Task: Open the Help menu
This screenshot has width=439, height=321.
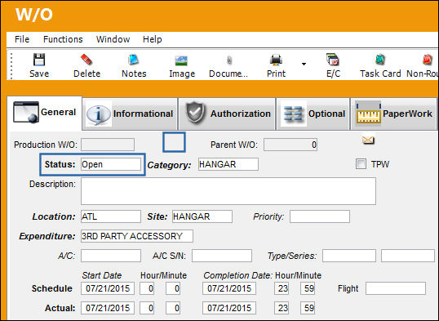Action: 152,39
